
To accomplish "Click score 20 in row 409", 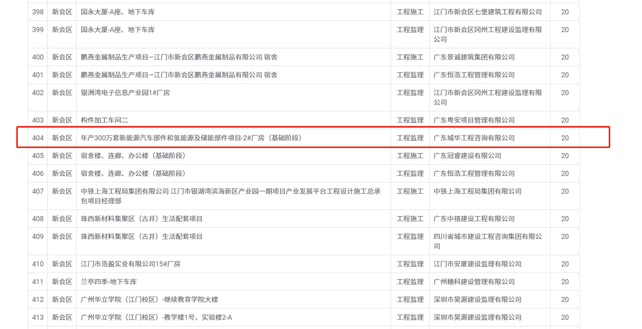I will (565, 237).
